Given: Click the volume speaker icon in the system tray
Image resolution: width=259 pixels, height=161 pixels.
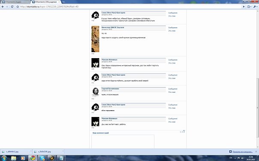Looking at the screenshot, I should click(242, 158).
